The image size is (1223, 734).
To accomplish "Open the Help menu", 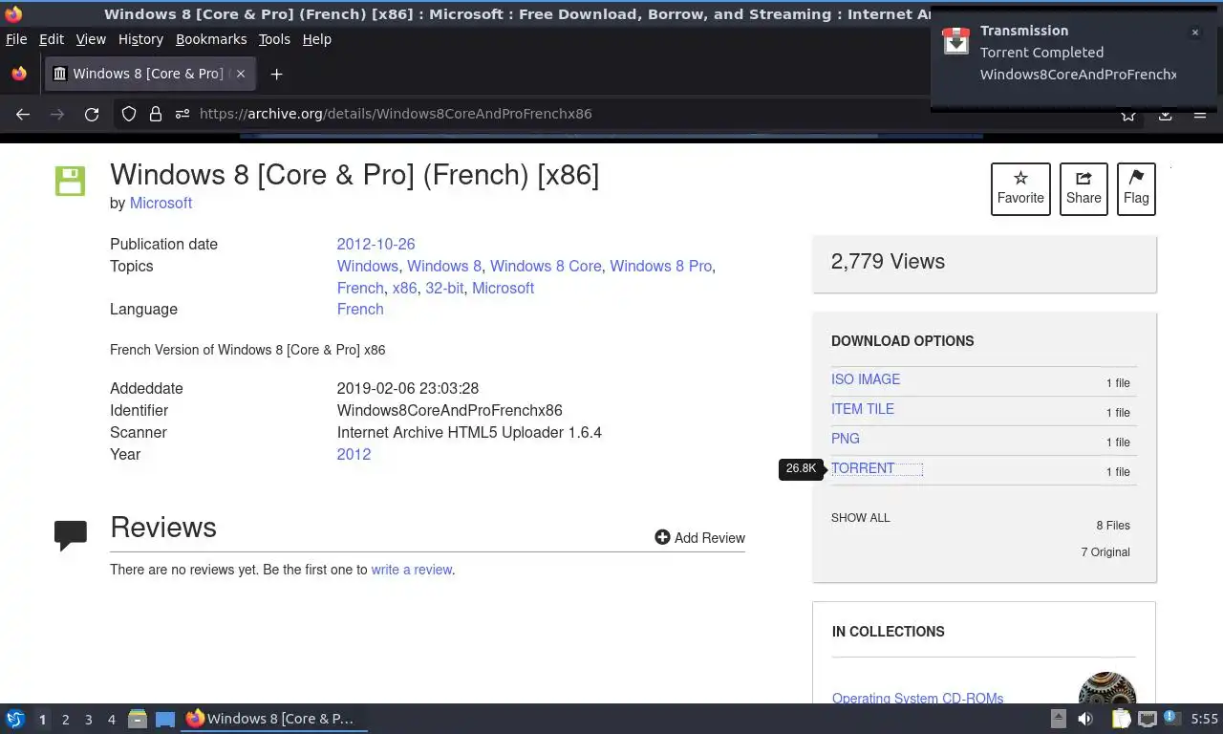I will pyautogui.click(x=316, y=39).
